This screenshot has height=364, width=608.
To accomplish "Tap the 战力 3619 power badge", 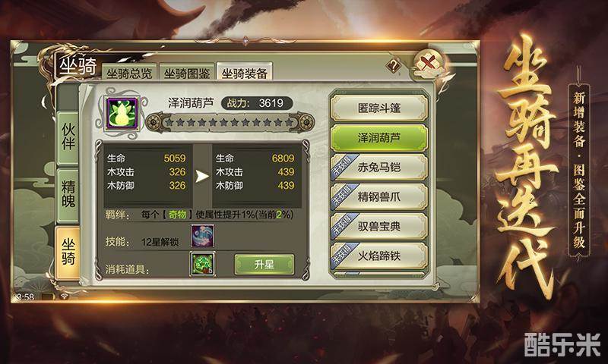I will pos(256,103).
